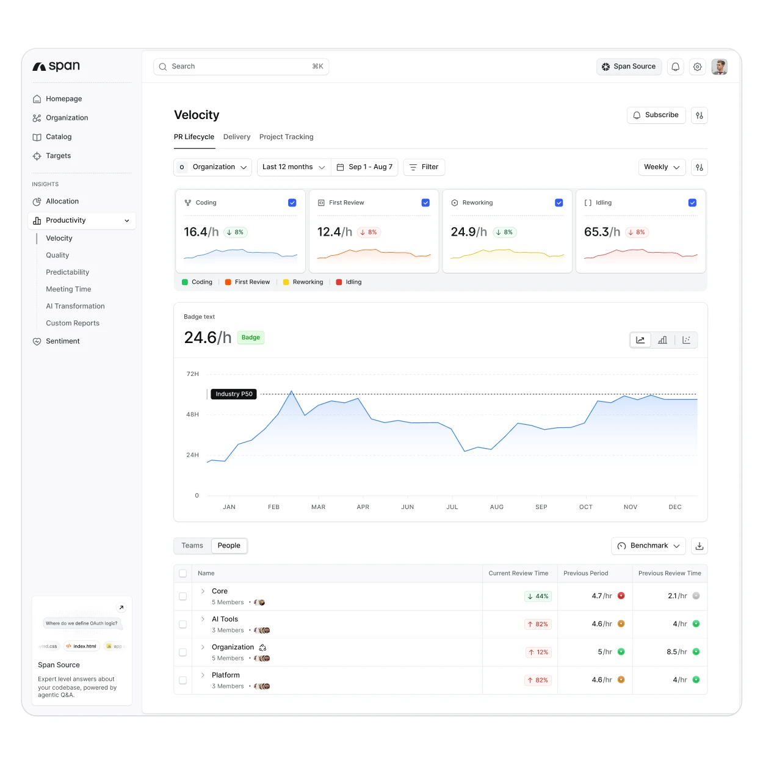This screenshot has height=763, width=763.
Task: Uncheck the Coding metric checkbox
Action: 292,203
